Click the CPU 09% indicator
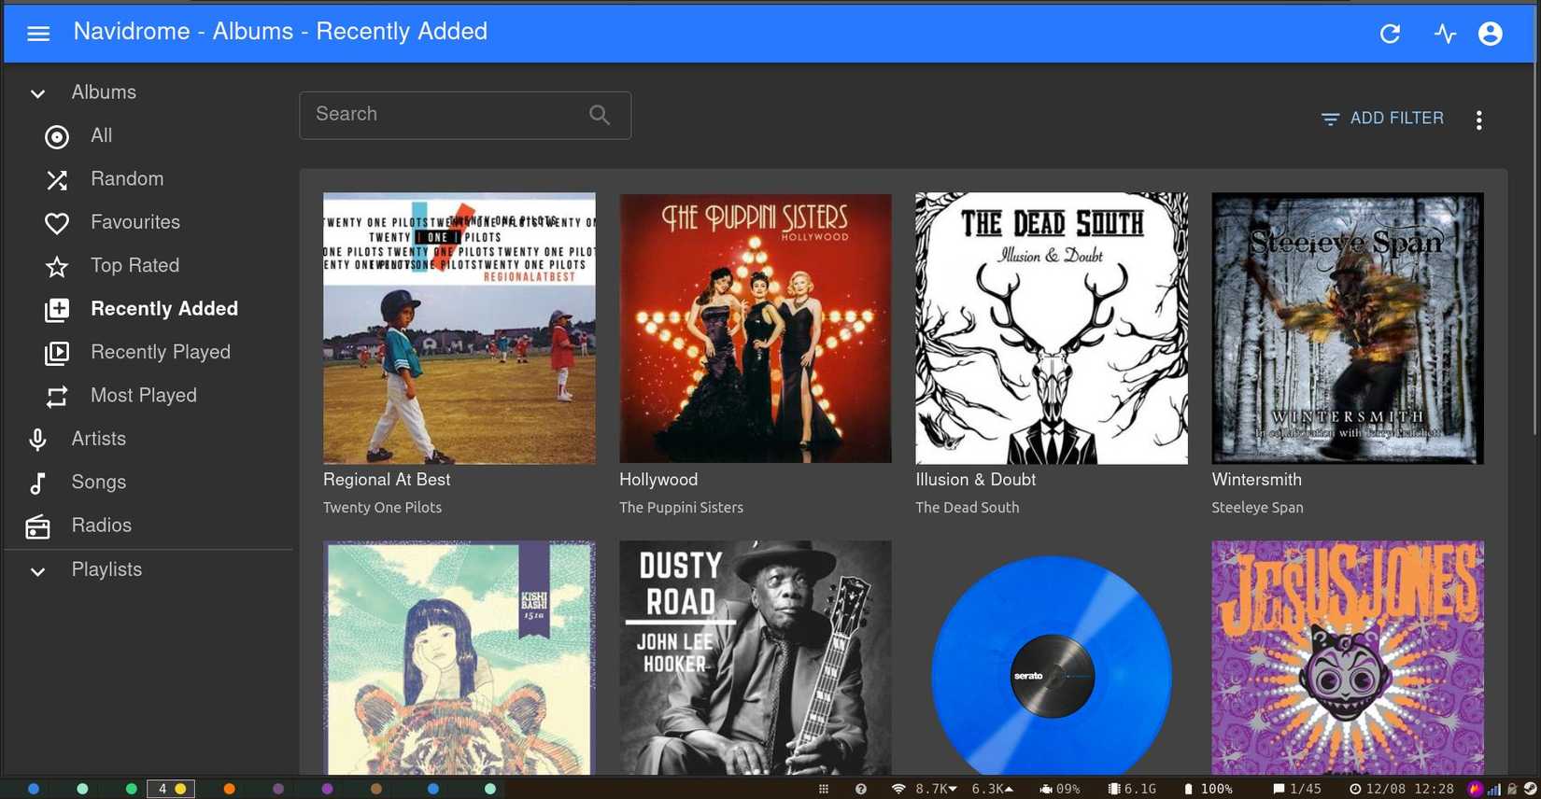The width and height of the screenshot is (1541, 799). click(1059, 790)
